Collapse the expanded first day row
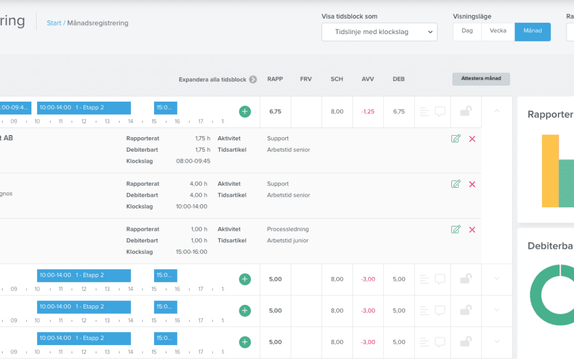The width and height of the screenshot is (574, 359). point(497,111)
